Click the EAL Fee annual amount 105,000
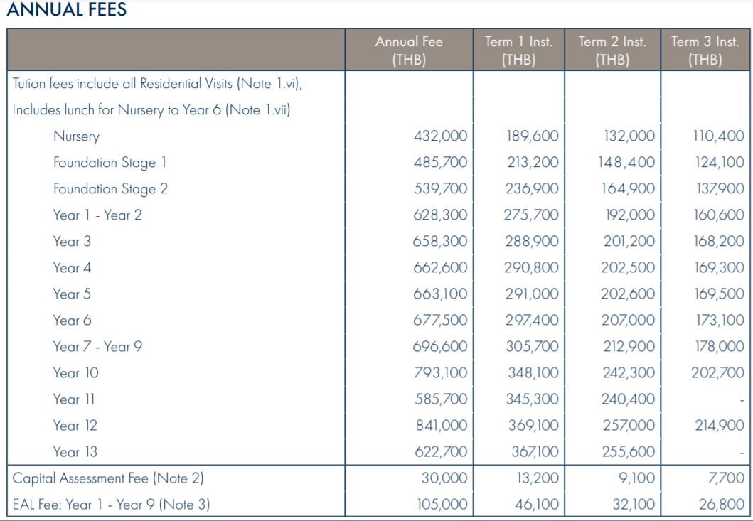Viewport: 753px width, 521px height. pos(441,505)
